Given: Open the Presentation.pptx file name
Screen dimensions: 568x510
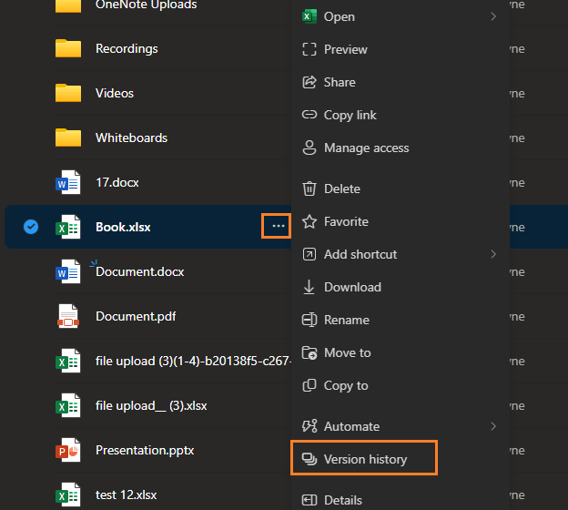Looking at the screenshot, I should (x=145, y=450).
